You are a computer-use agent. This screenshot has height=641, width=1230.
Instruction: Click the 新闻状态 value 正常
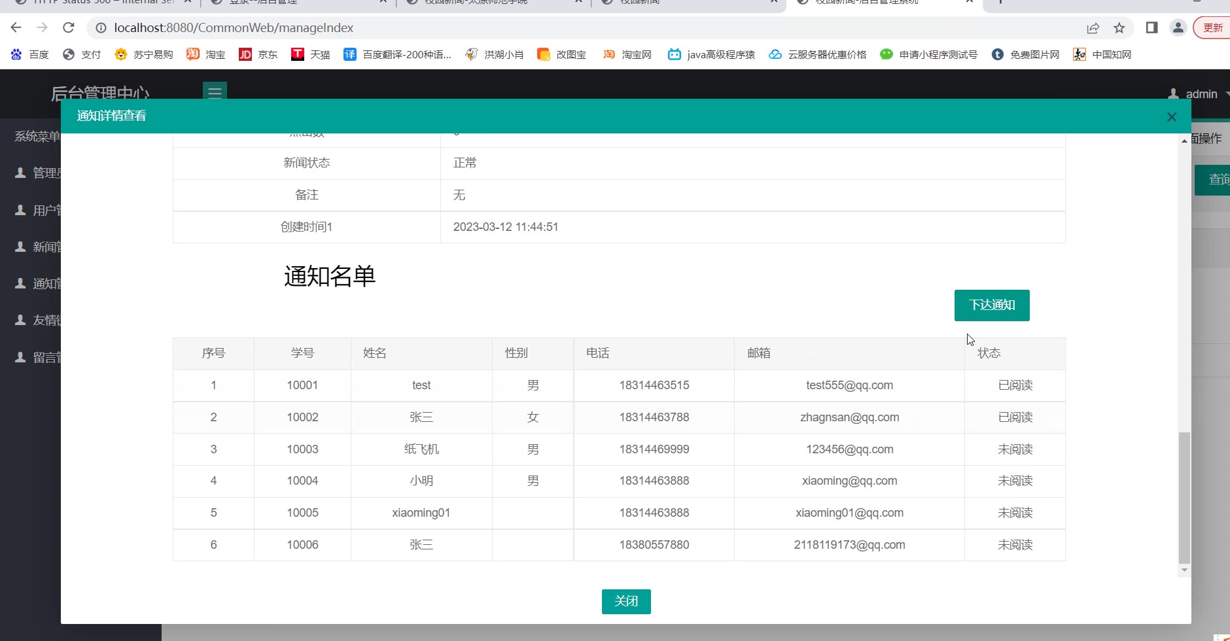[x=465, y=163]
